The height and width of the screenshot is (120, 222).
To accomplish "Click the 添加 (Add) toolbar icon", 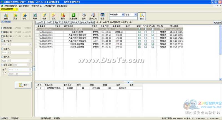I will pyautogui.click(x=15, y=16).
